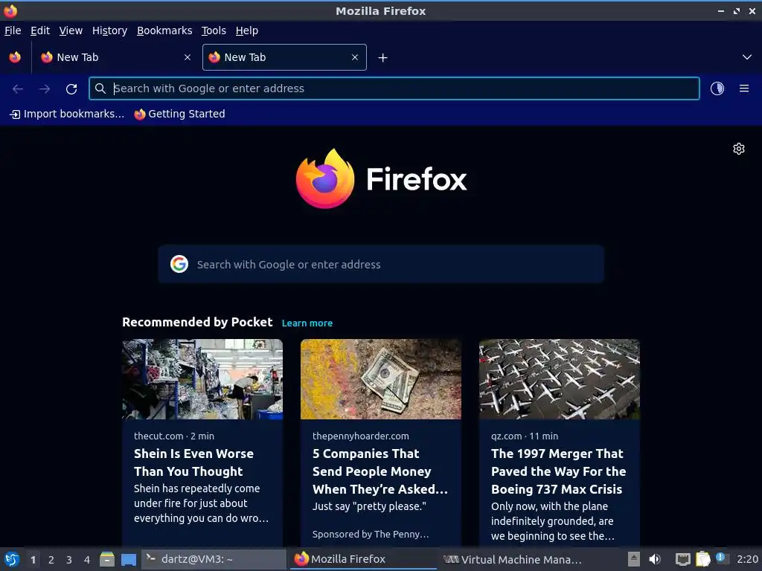Screen dimensions: 762x571
Task: Open new tab personalize gear icon
Action: (739, 149)
